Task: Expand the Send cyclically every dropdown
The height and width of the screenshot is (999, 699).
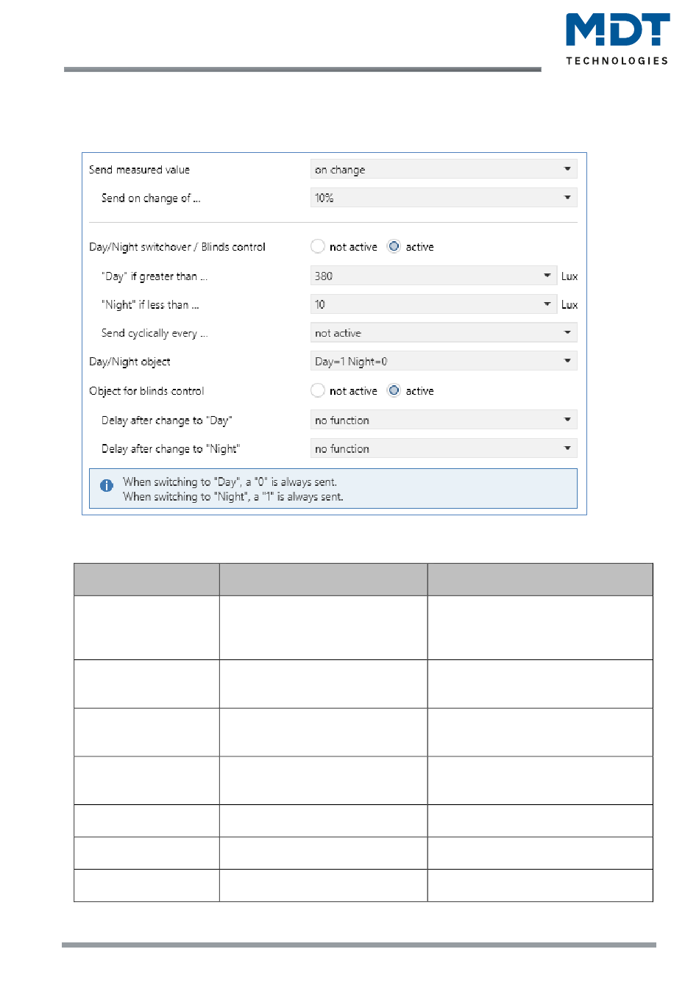Action: (x=443, y=333)
